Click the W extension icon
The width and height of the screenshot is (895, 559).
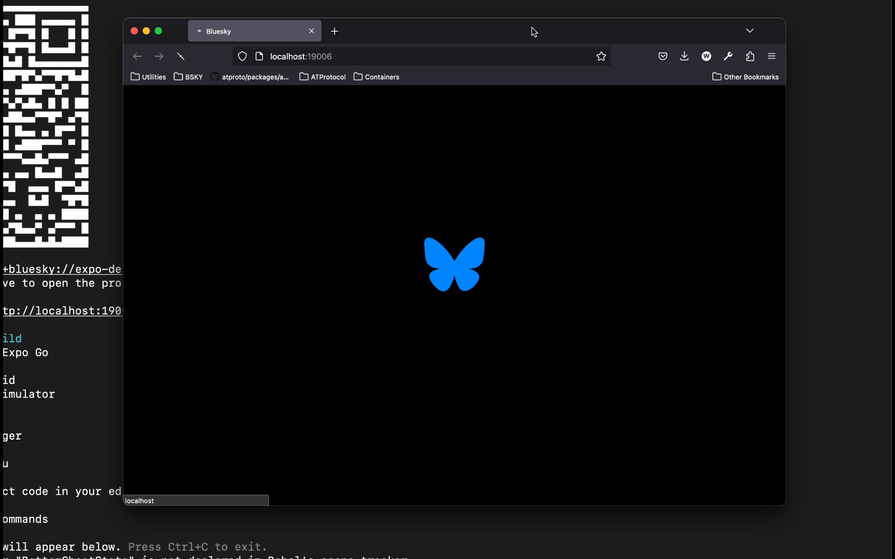coord(706,56)
